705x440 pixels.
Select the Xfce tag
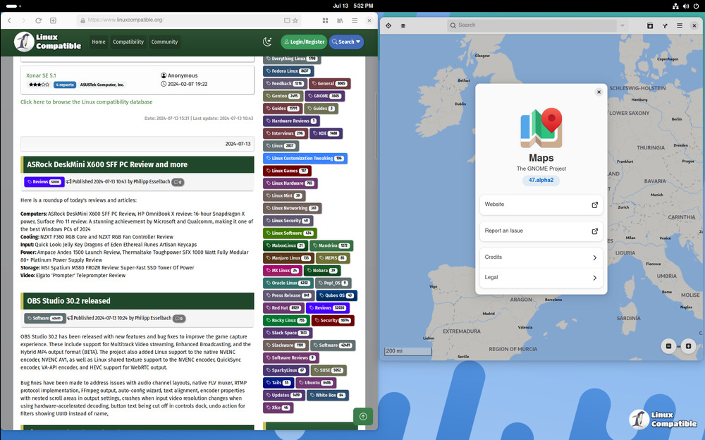(x=278, y=408)
